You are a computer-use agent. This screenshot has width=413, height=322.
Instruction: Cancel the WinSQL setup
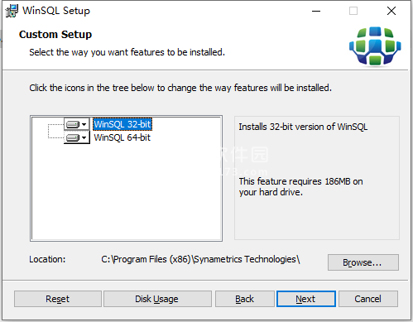(368, 299)
